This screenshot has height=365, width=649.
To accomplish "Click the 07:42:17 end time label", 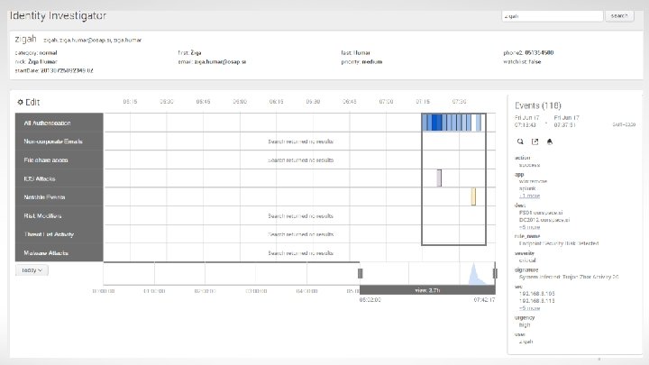I will (484, 299).
